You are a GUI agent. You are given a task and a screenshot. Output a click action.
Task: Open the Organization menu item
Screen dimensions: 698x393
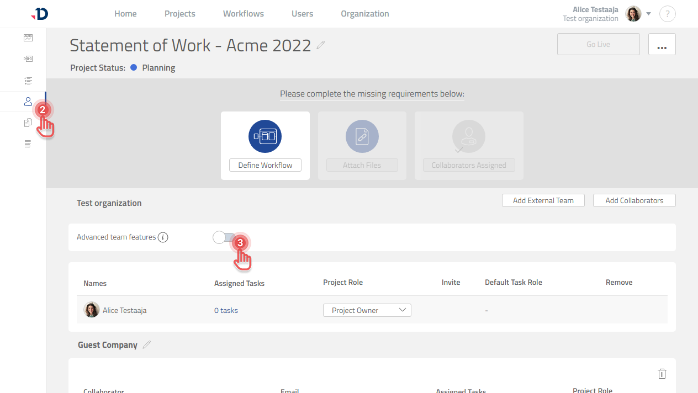(x=364, y=13)
